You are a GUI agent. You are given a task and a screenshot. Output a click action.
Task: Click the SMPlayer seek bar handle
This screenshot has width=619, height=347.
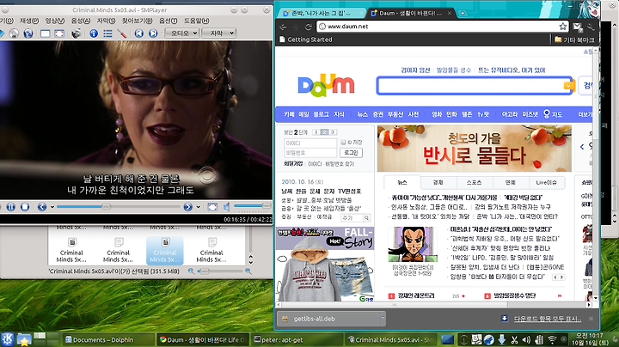(107, 207)
